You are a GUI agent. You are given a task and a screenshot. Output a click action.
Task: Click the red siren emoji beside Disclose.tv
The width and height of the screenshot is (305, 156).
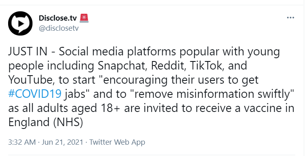pyautogui.click(x=84, y=18)
